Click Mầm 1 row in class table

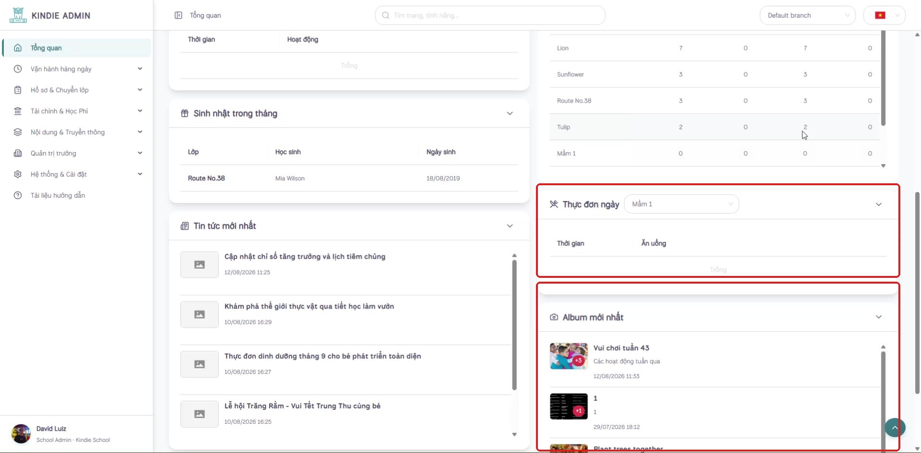point(714,154)
